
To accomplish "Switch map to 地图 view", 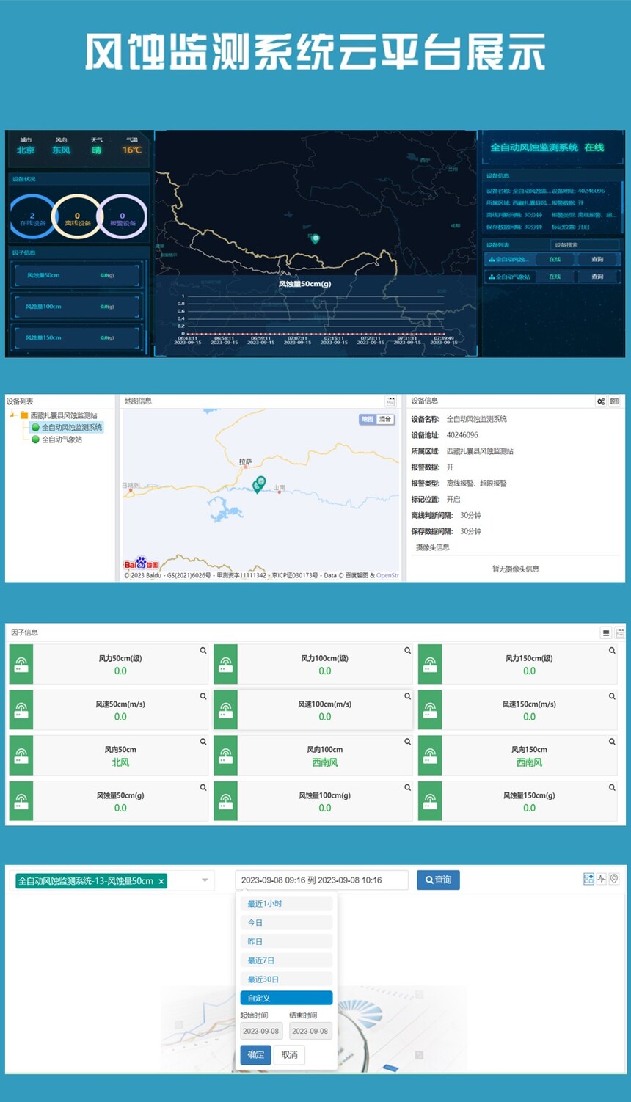I will [367, 419].
